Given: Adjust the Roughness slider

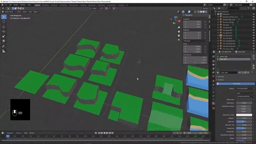Looking at the screenshot, I should (244, 128).
